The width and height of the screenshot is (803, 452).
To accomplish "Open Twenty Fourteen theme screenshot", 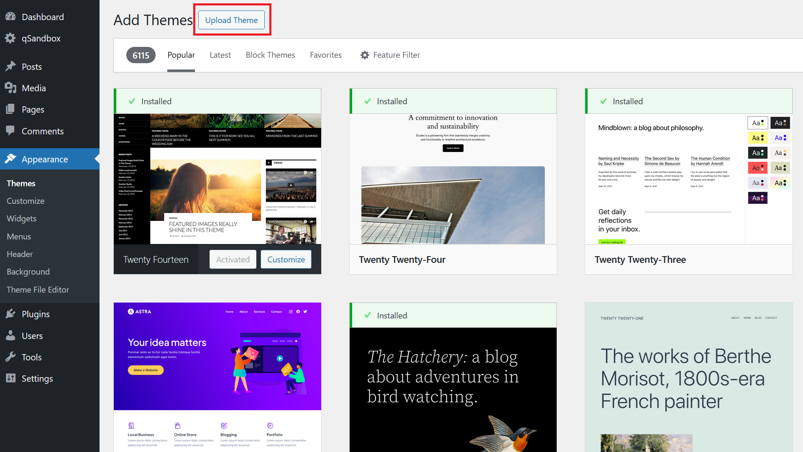I will tap(217, 179).
